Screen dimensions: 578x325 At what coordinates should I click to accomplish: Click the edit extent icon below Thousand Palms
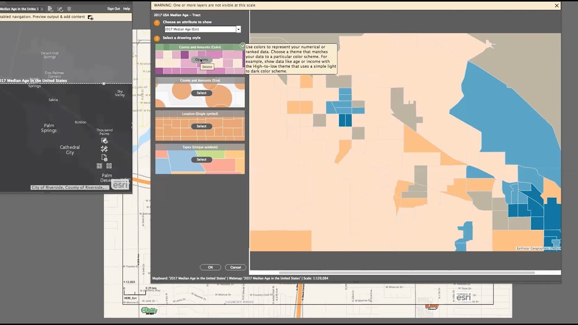pyautogui.click(x=104, y=149)
